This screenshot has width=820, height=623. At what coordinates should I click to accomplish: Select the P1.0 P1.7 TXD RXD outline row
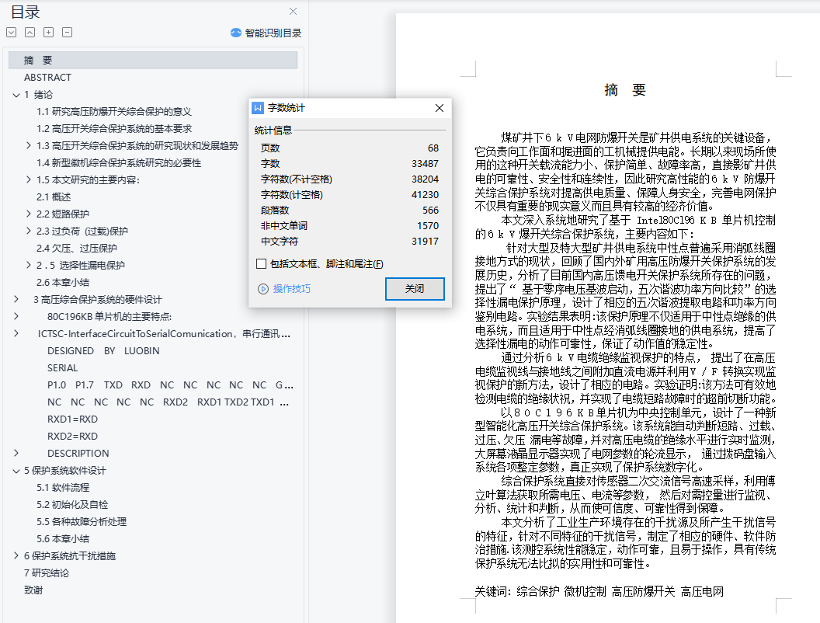[171, 385]
